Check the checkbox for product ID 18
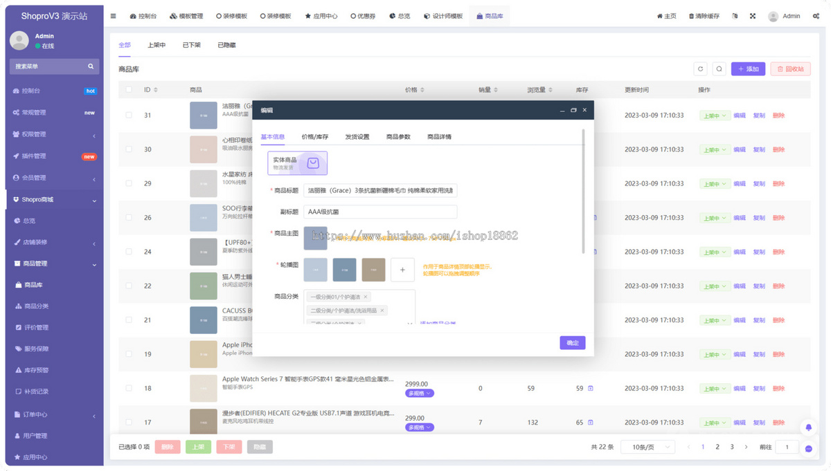The image size is (831, 471). (x=128, y=389)
